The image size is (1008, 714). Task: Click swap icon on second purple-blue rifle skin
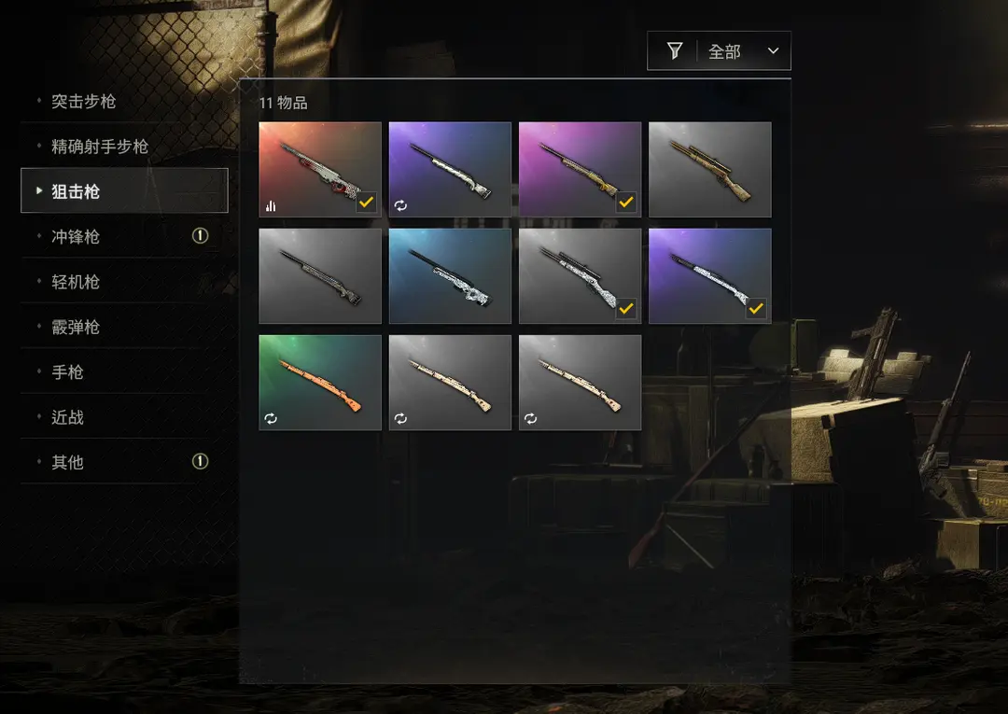tap(400, 205)
